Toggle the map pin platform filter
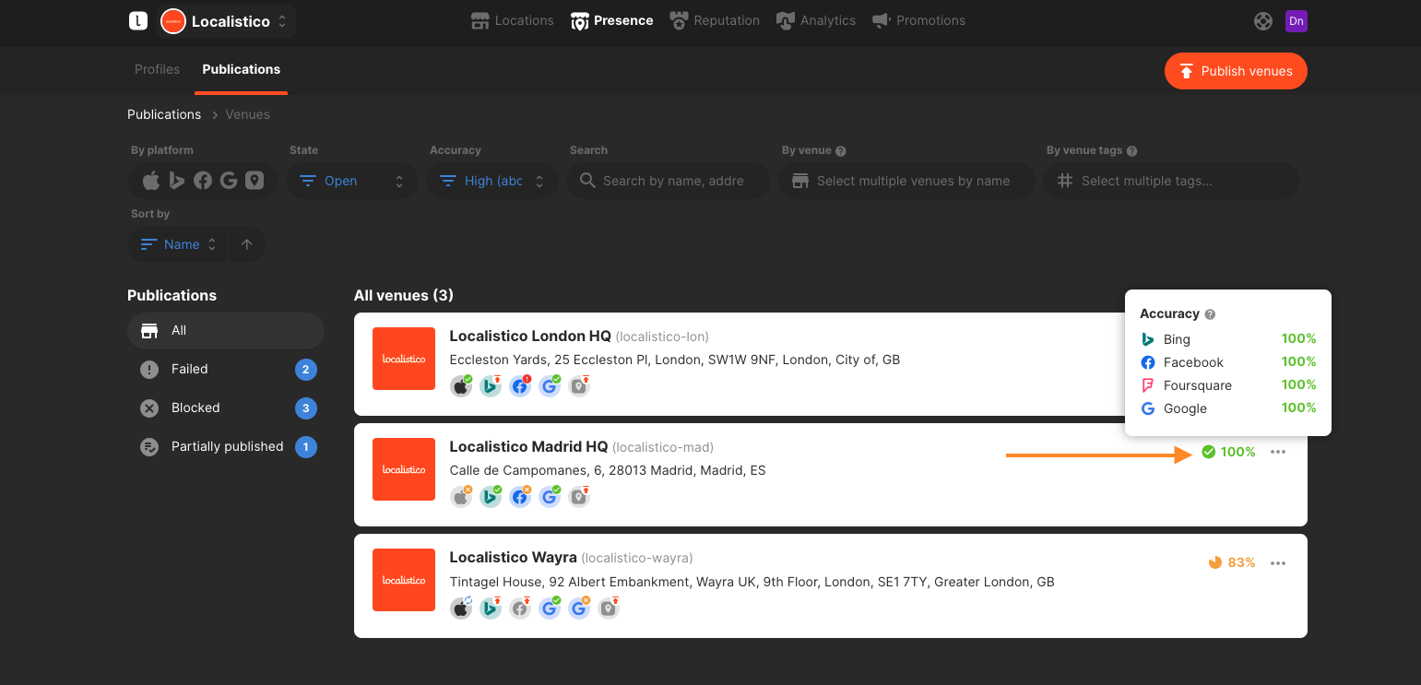Screen dimensions: 1421x685 255,181
